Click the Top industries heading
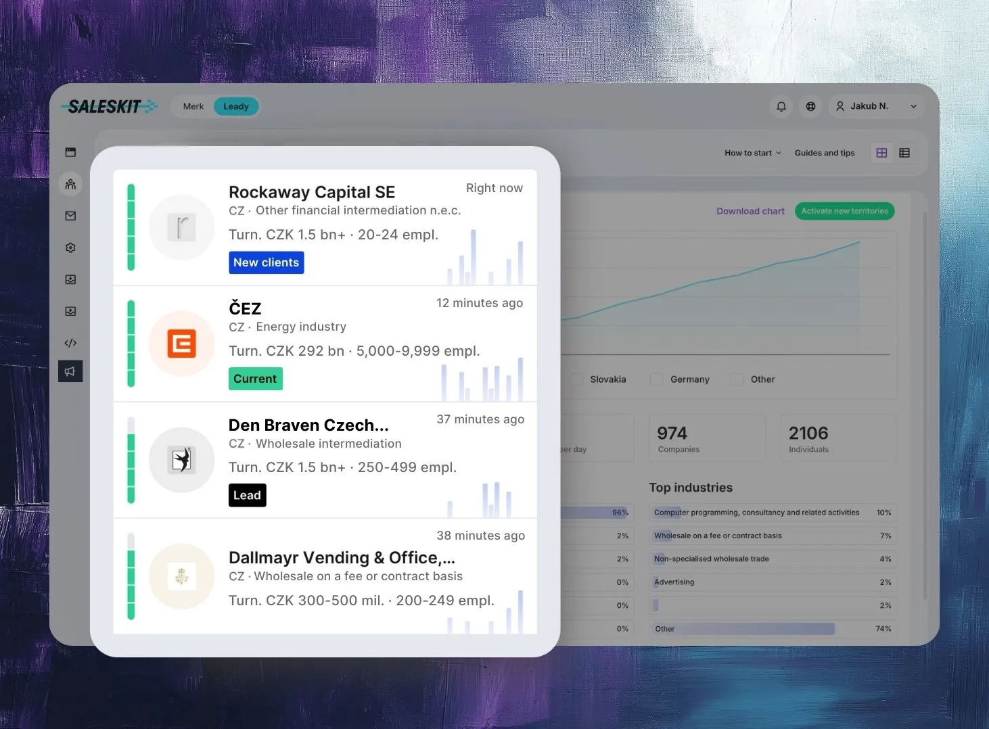Viewport: 989px width, 729px height. (691, 488)
